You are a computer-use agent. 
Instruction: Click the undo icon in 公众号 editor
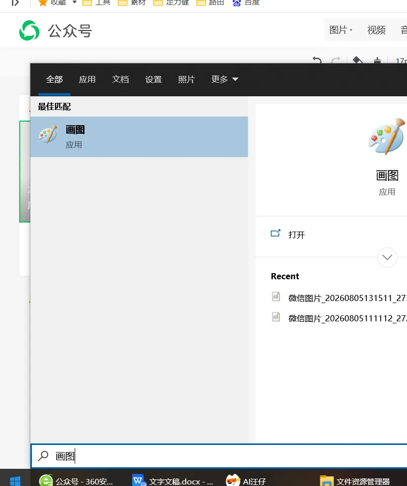(317, 60)
